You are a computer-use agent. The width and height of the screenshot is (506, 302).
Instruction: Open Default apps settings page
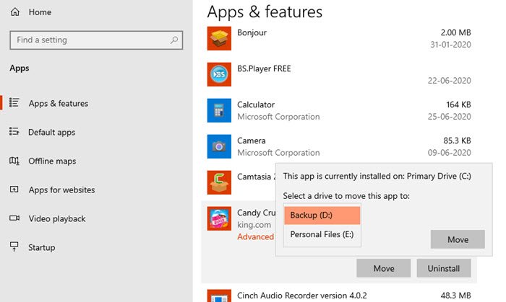pos(51,132)
